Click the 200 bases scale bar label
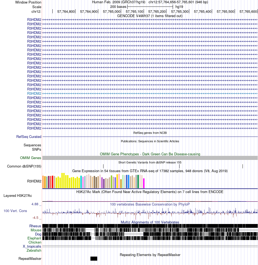This screenshot has height=265, width=258. [118, 7]
